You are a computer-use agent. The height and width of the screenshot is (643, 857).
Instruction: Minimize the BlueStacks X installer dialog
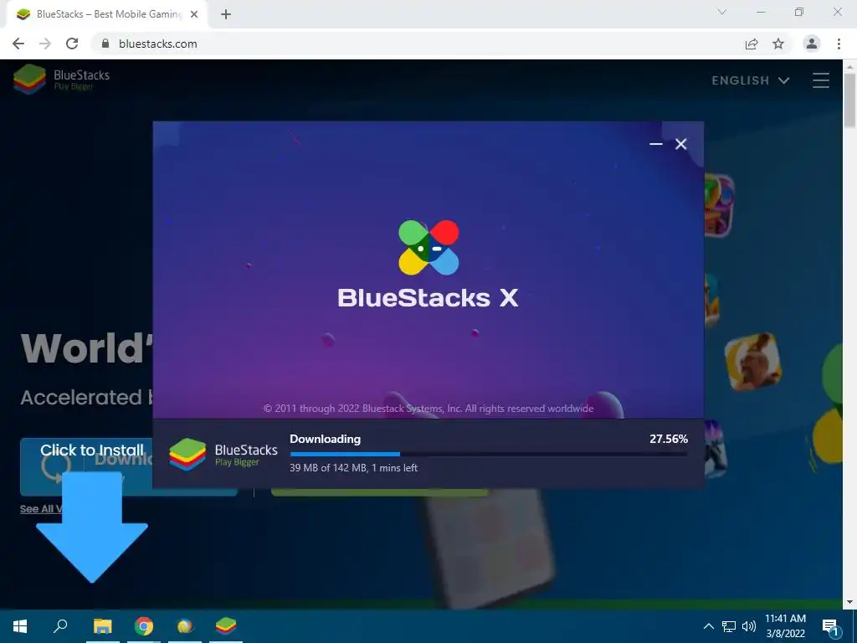coord(656,144)
